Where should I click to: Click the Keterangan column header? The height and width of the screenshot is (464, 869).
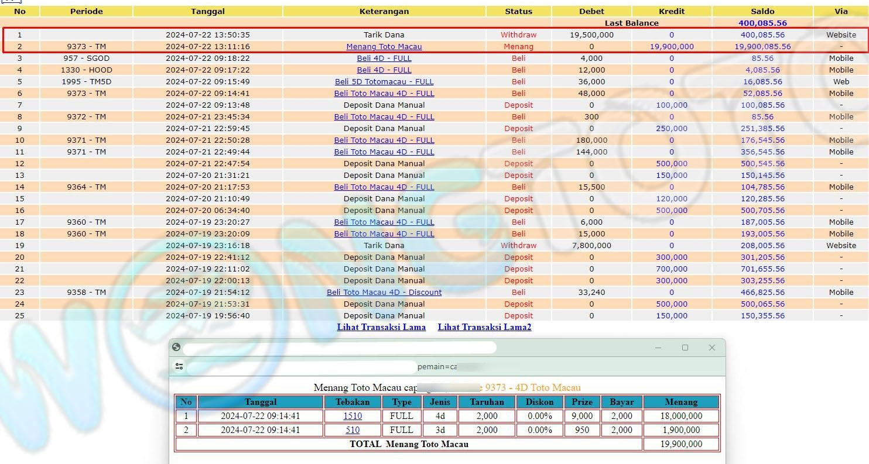[384, 11]
